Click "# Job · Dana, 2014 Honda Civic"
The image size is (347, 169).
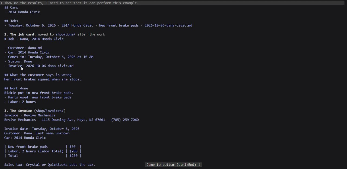(34, 39)
